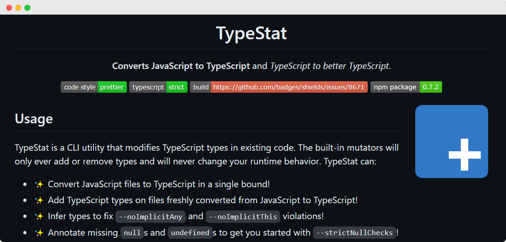Maximize the window with the green button
The height and width of the screenshot is (242, 506).
coord(27,8)
